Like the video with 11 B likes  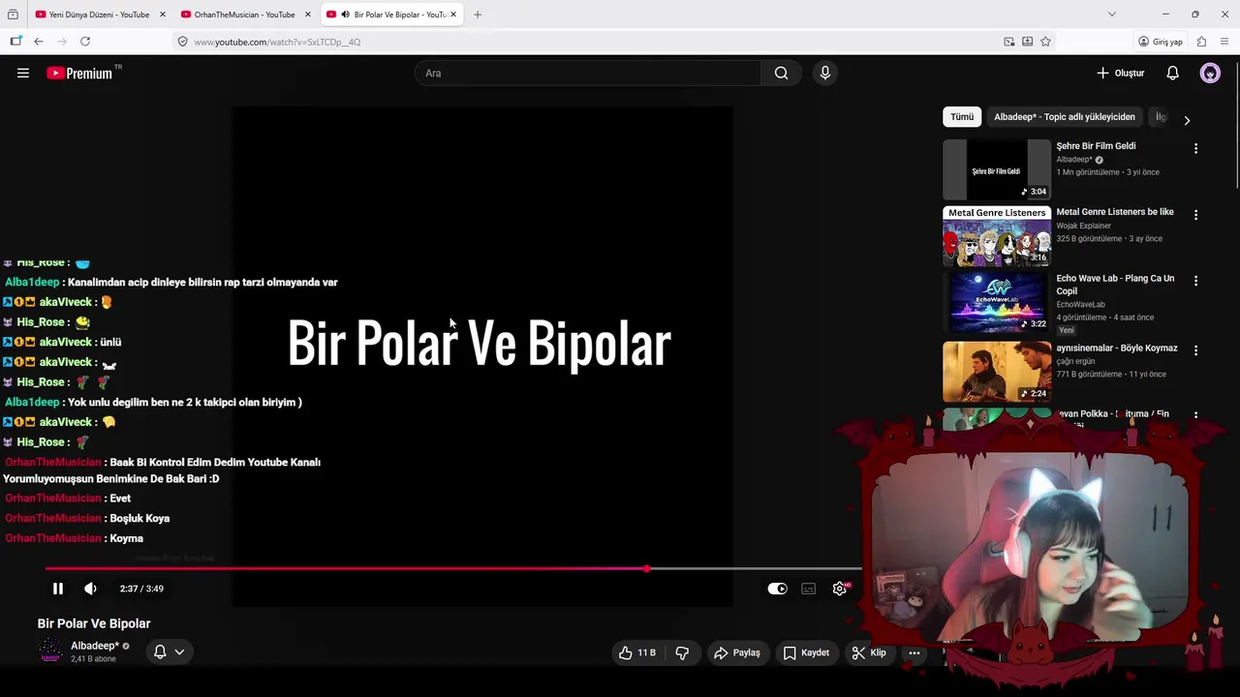click(x=636, y=652)
